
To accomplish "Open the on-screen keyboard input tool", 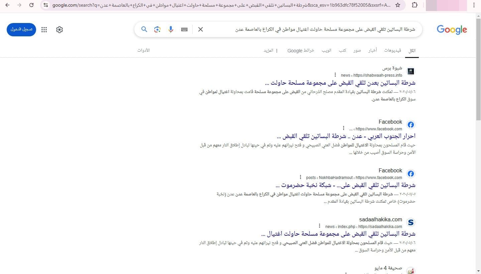I will tap(184, 29).
